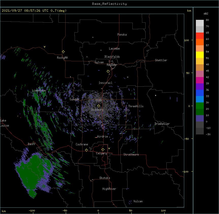Click the Okotoks label
The height and width of the screenshot is (214, 219).
[105, 178]
